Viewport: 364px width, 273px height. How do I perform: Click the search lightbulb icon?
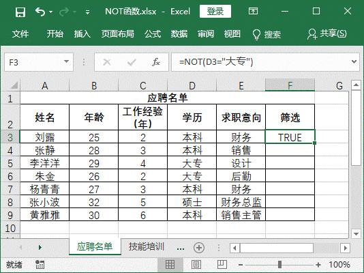[256, 34]
